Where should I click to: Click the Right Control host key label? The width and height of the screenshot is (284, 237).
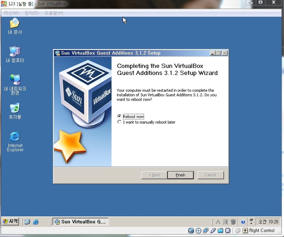point(262,231)
